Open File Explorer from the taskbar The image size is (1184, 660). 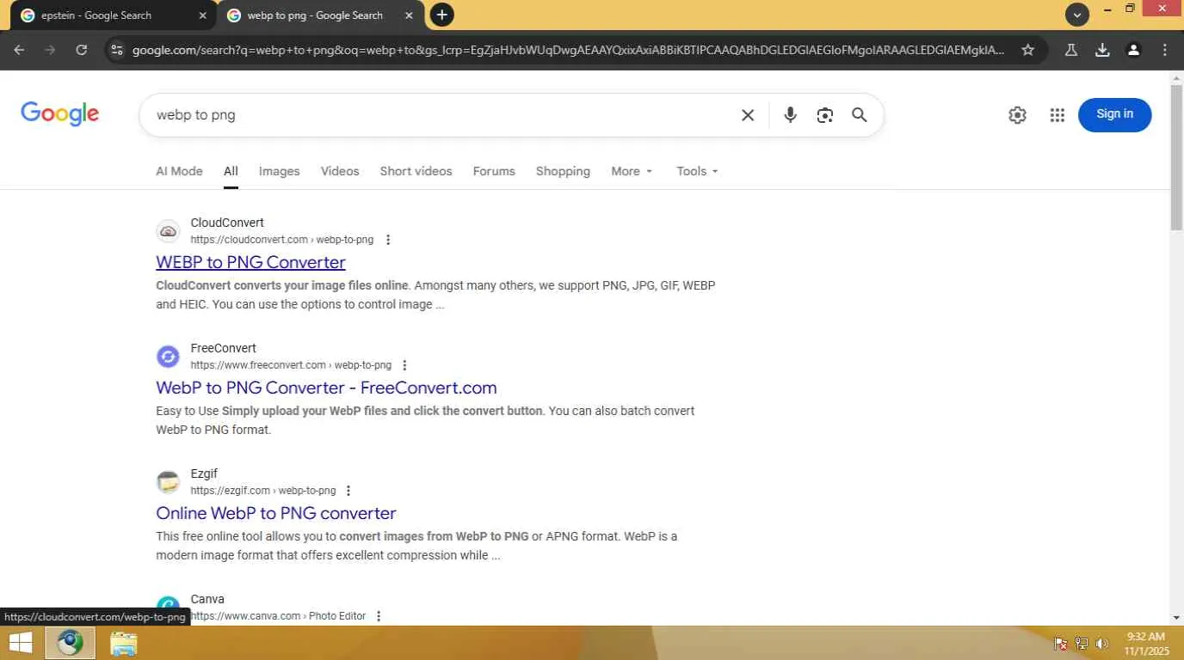click(x=124, y=643)
